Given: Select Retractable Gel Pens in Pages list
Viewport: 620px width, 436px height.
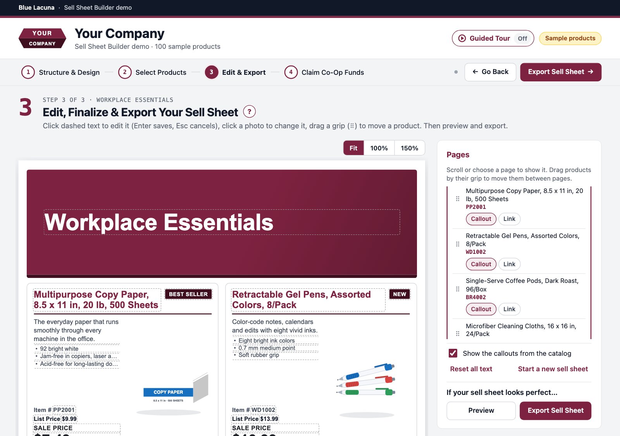Looking at the screenshot, I should coord(522,240).
